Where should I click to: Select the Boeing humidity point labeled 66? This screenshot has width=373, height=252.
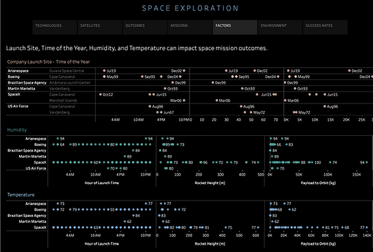point(275,144)
